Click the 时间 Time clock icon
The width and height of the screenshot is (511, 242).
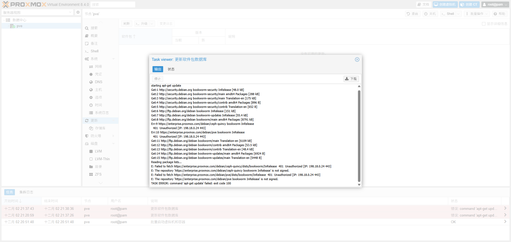(x=91, y=105)
